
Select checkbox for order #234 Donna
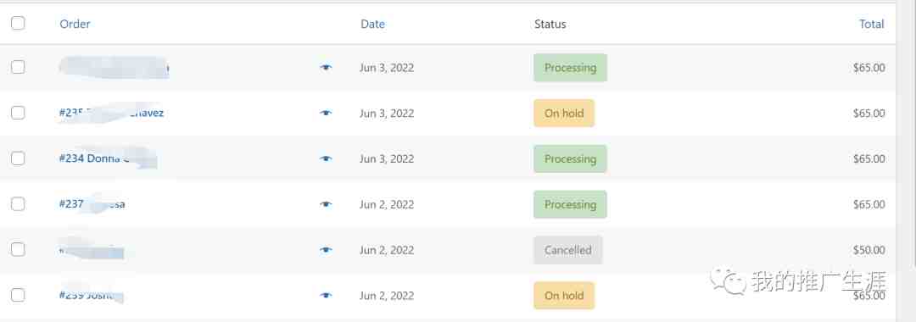(x=18, y=158)
